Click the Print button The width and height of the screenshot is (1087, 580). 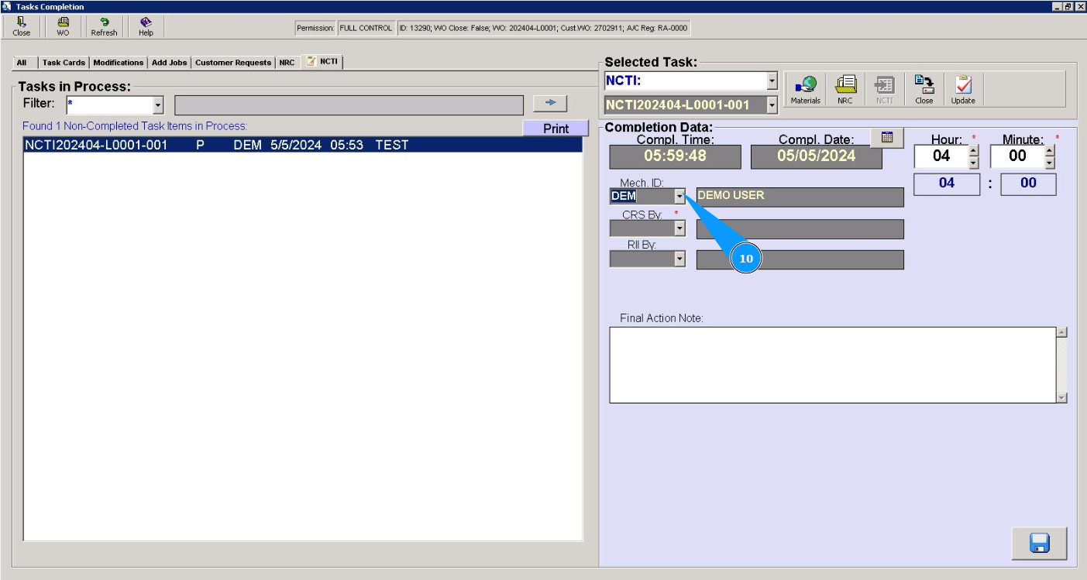click(556, 129)
